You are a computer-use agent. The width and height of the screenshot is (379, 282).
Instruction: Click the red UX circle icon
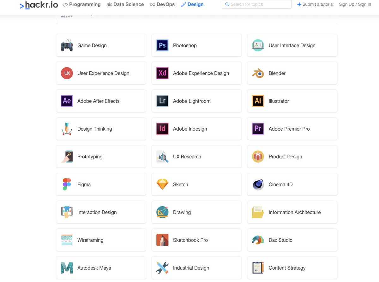point(67,73)
